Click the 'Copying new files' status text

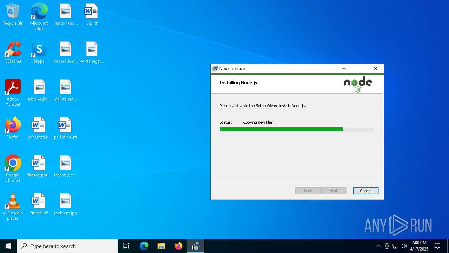tap(258, 122)
